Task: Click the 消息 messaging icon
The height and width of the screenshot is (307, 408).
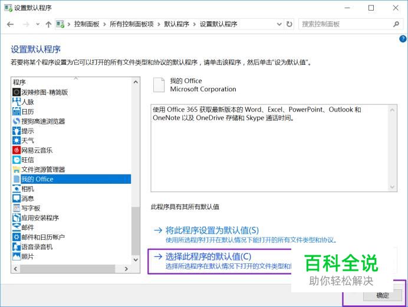Action: point(17,199)
